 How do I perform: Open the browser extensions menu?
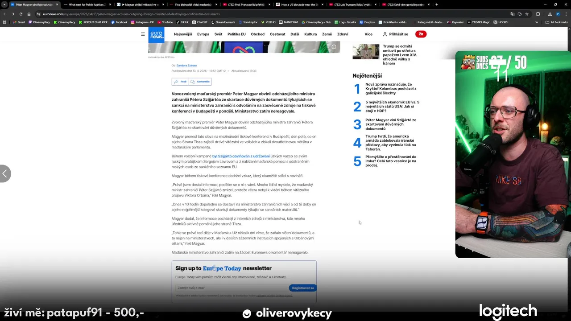538,14
